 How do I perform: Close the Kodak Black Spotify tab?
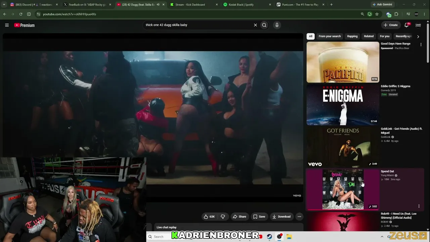pyautogui.click(x=270, y=5)
